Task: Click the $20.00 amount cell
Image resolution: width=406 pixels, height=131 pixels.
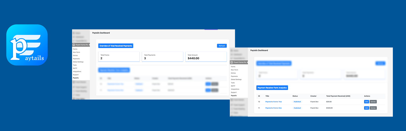Action: (329, 102)
